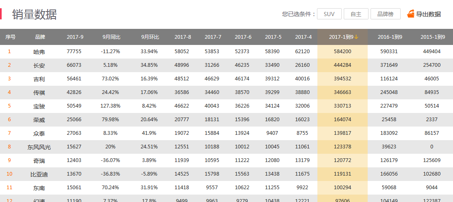Click 奇瑞's cumulative value 120772
453x202 pixels.
(x=343, y=160)
